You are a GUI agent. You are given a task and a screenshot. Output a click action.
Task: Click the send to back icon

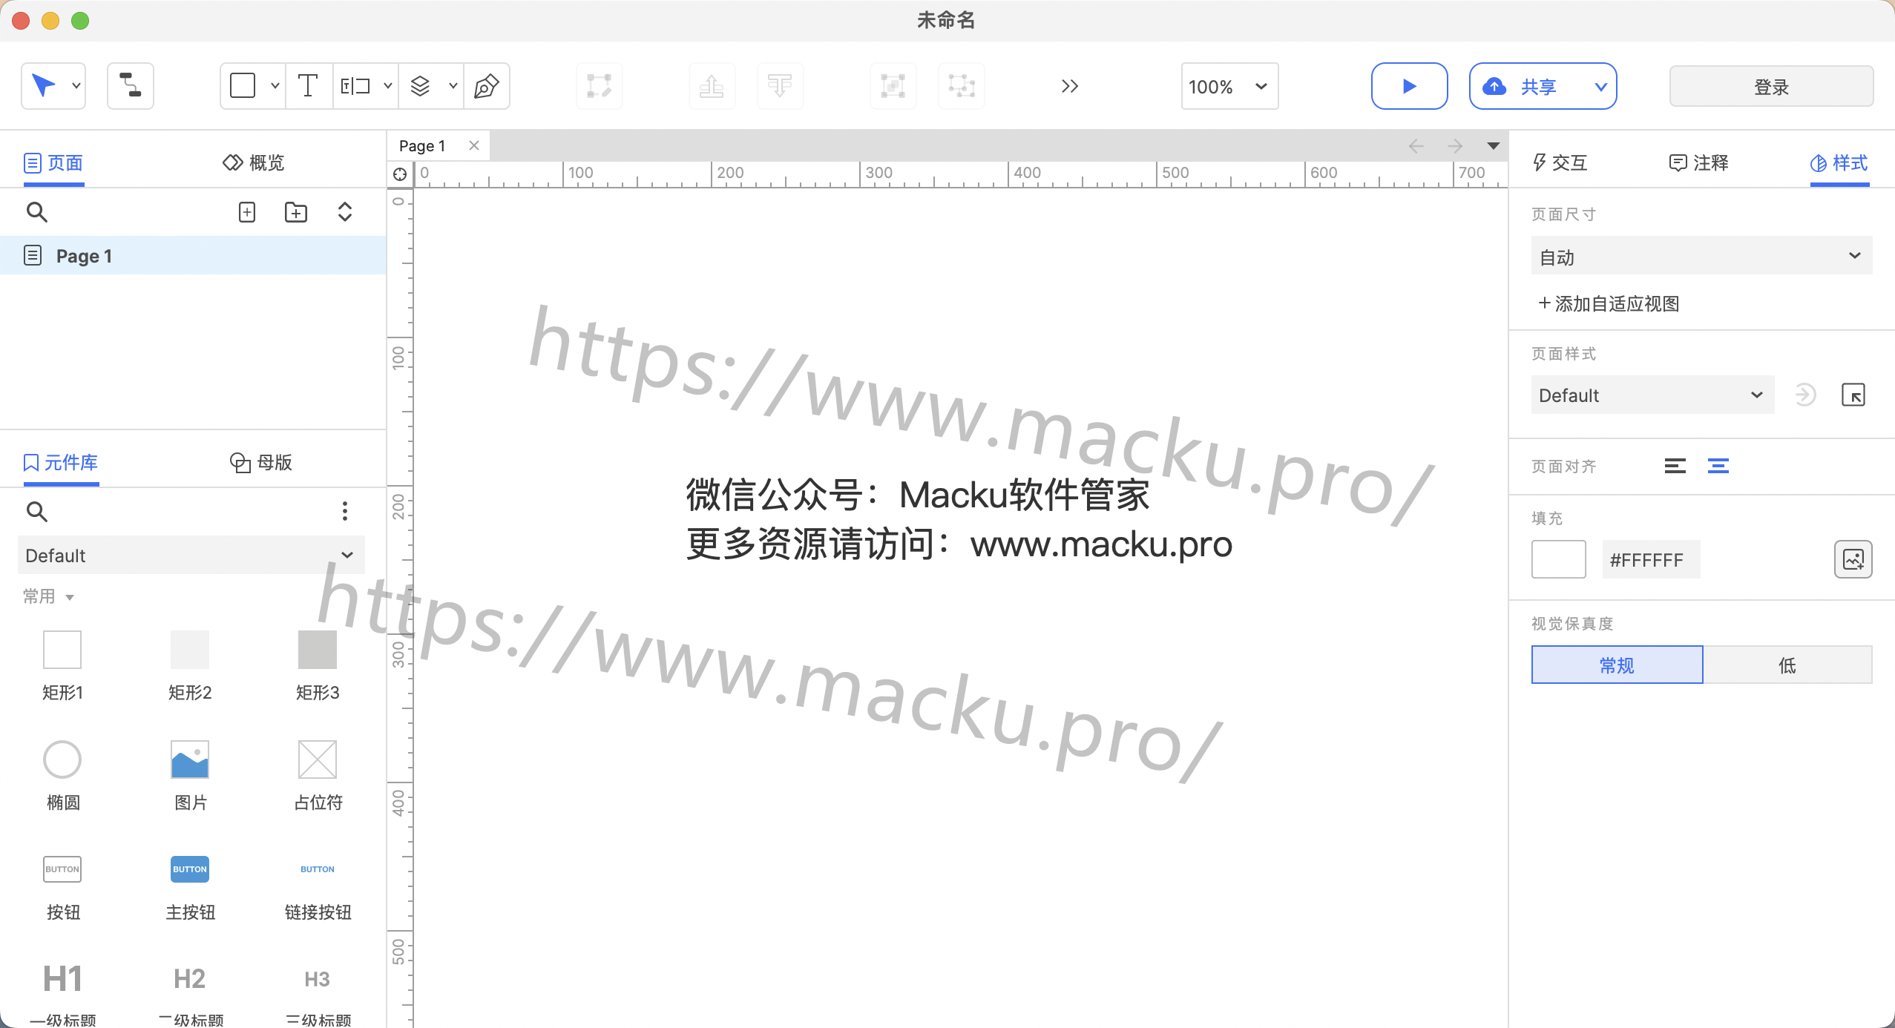(780, 86)
